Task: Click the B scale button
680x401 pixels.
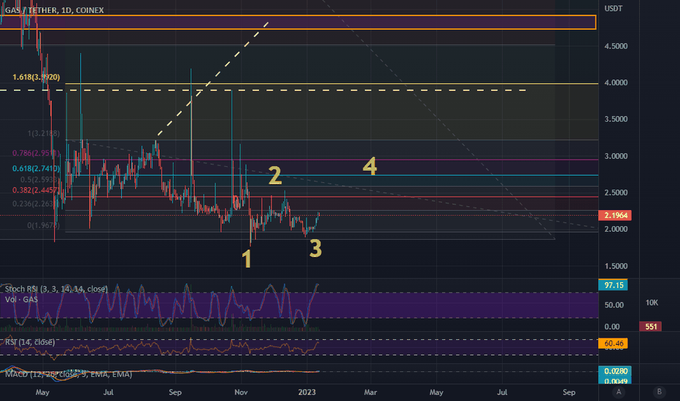Action: coord(659,392)
